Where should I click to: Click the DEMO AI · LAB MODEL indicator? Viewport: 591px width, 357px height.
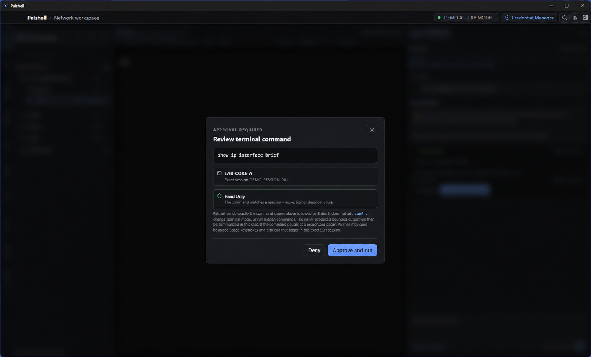click(x=466, y=18)
